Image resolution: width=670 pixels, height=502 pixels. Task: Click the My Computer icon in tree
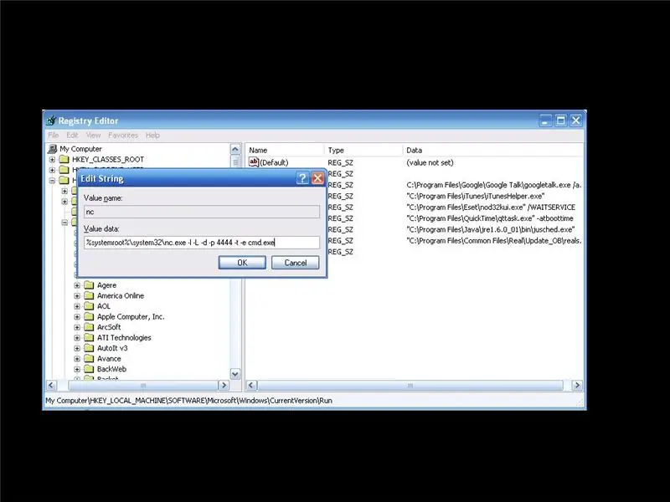(53, 149)
